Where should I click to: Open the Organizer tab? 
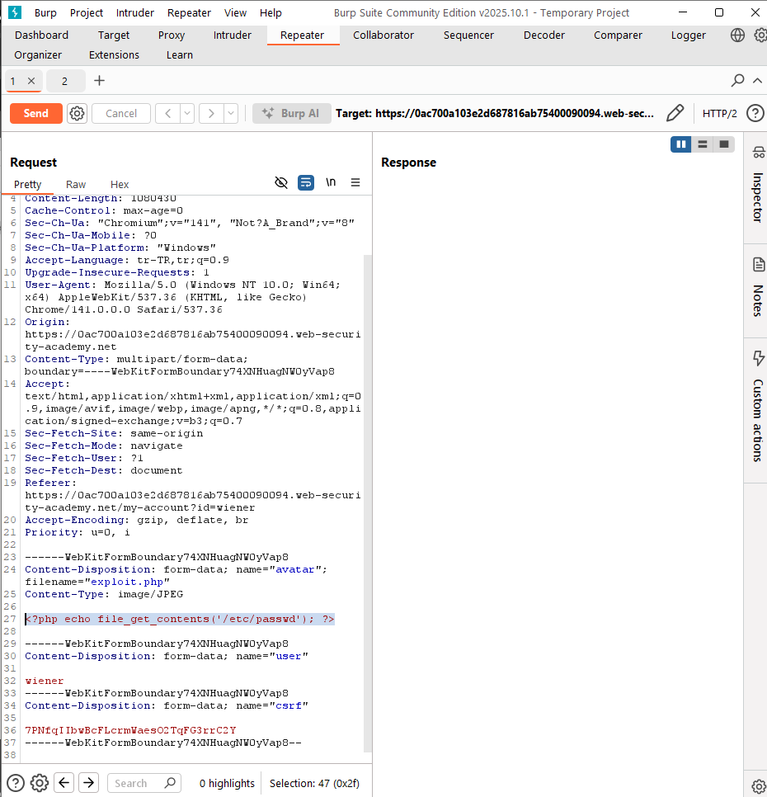click(38, 55)
